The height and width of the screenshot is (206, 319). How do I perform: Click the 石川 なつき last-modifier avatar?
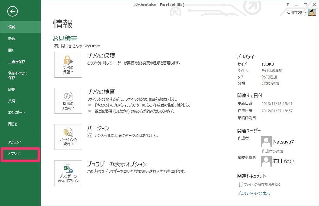[x=266, y=161]
